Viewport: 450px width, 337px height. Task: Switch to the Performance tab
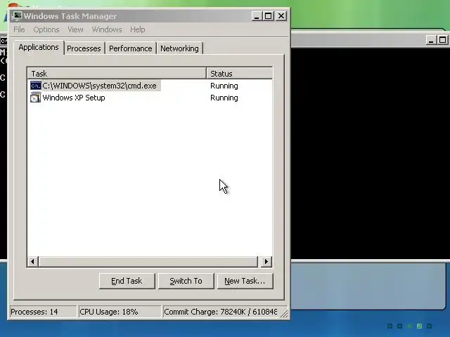click(x=131, y=48)
